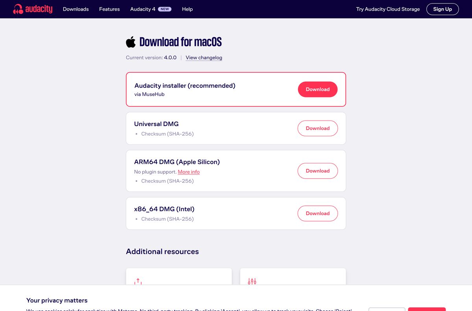Open the Features menu item
Screen dimensions: 472x311
click(x=109, y=9)
